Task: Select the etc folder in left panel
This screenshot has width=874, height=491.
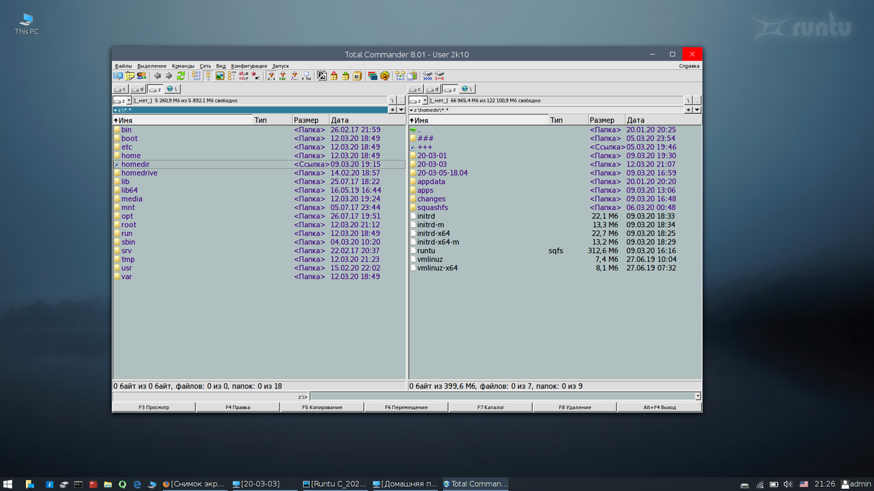Action: pos(259,147)
